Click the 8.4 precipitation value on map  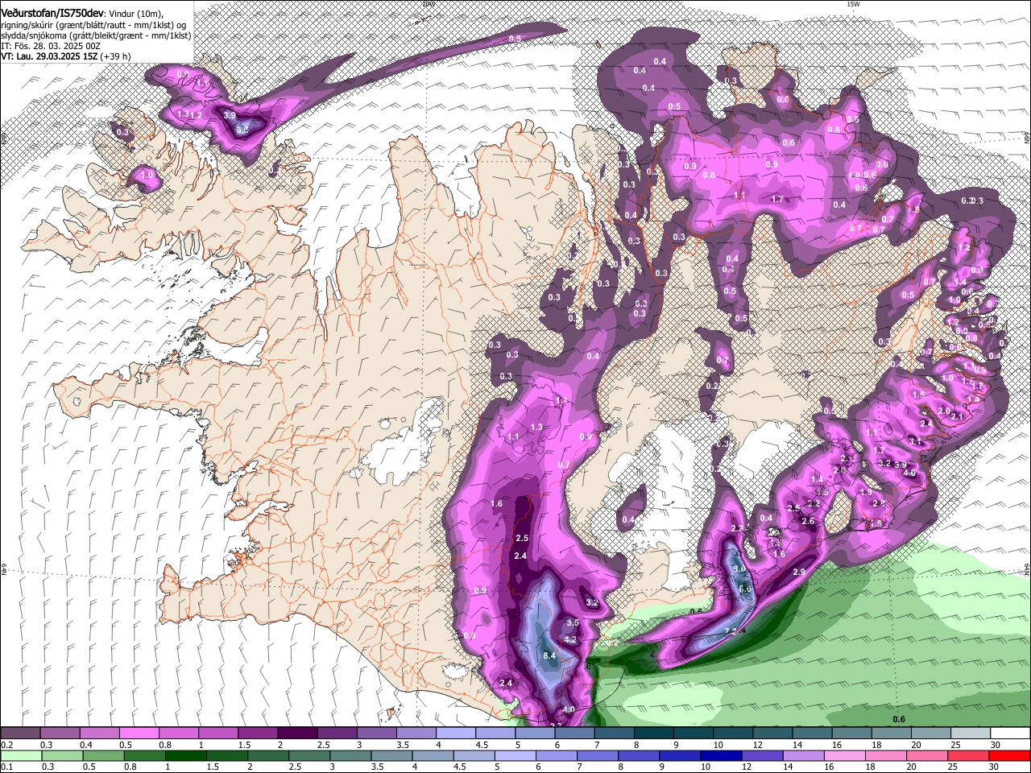[550, 656]
